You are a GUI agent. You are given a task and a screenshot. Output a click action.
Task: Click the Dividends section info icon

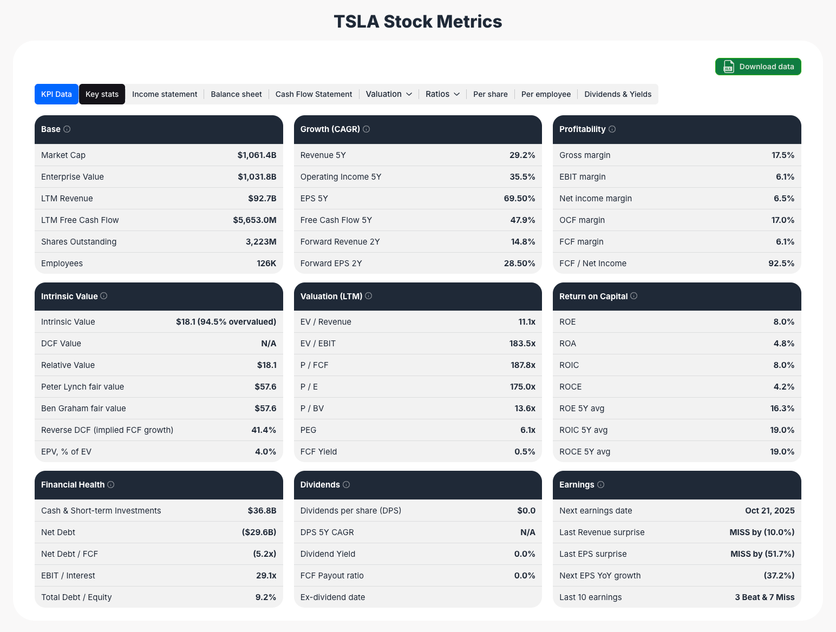(345, 484)
